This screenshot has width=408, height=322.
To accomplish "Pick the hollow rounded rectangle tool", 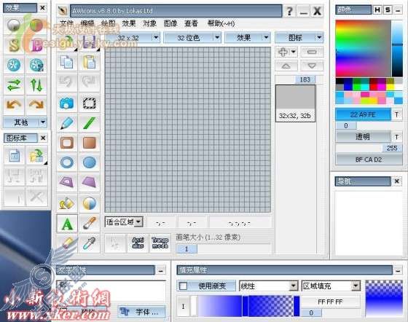I will point(67,143).
